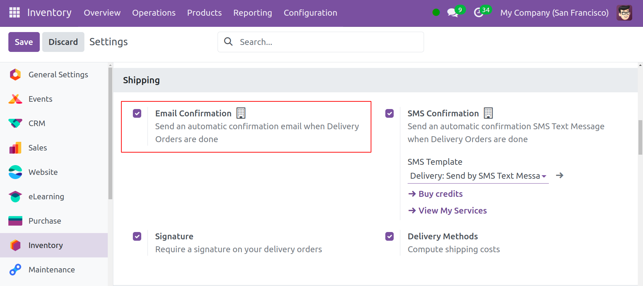Toggle the Signature checkbox
This screenshot has width=643, height=286.
point(137,237)
